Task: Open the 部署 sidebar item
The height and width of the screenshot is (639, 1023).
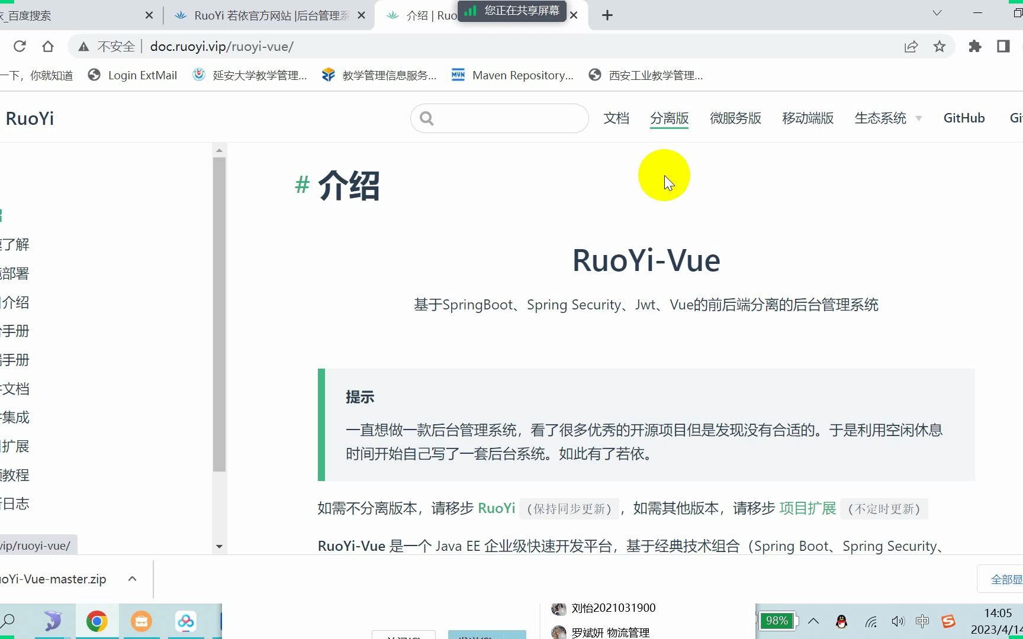Action: 15,273
